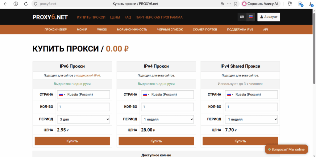Image resolution: width=316 pixels, height=157 pixels.
Task: Click the PROXY6.NET logo
Action: [50, 17]
